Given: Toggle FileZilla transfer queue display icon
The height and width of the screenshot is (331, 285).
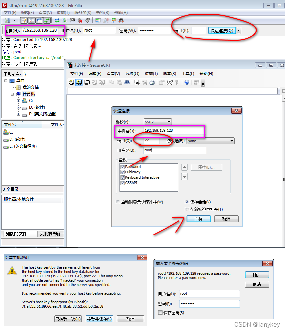Looking at the screenshot, I should point(47,20).
